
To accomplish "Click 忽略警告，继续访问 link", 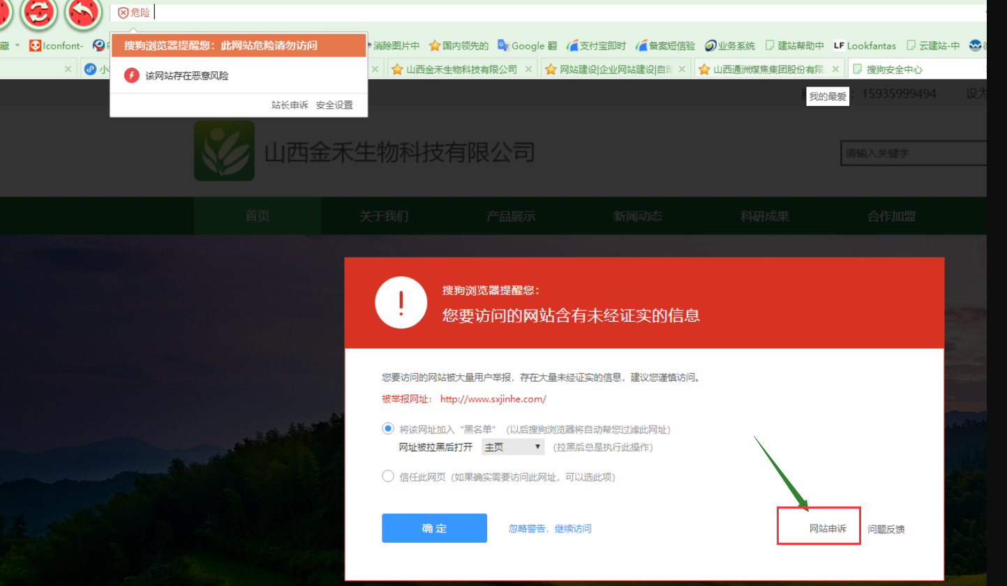I will 550,529.
